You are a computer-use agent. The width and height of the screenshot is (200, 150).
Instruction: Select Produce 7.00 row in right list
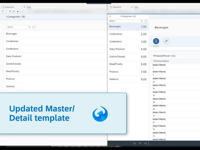(x=128, y=72)
